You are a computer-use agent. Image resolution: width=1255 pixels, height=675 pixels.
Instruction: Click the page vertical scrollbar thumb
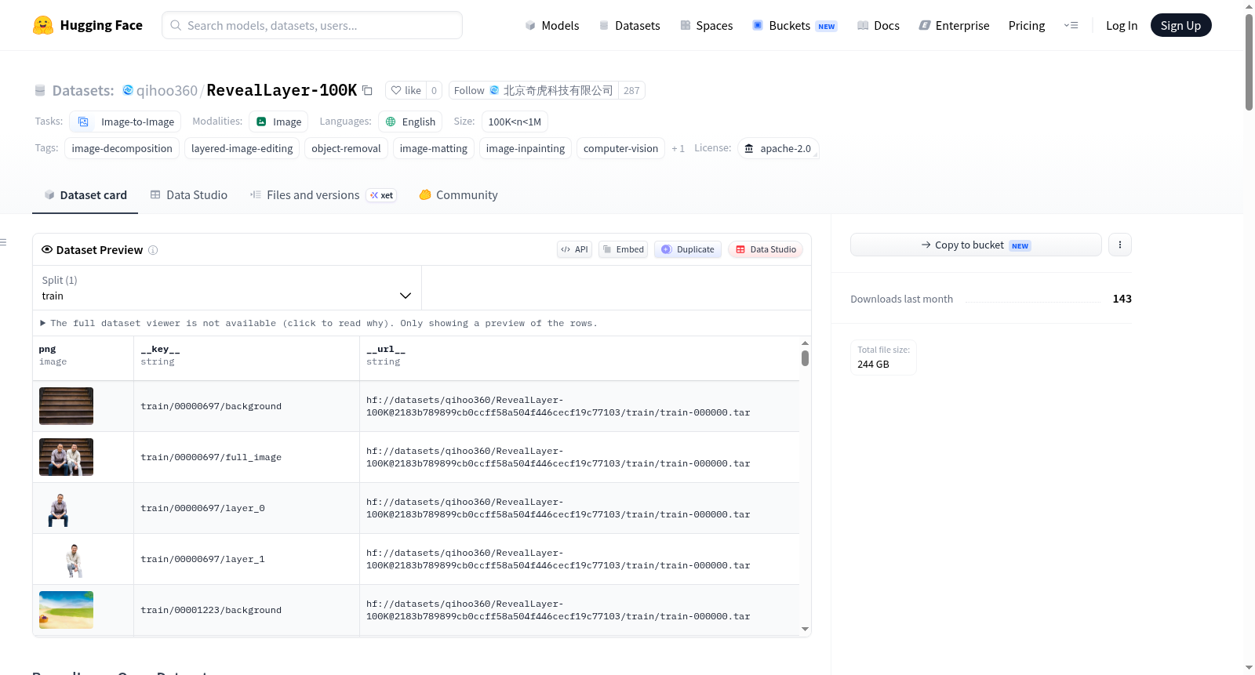1249,63
